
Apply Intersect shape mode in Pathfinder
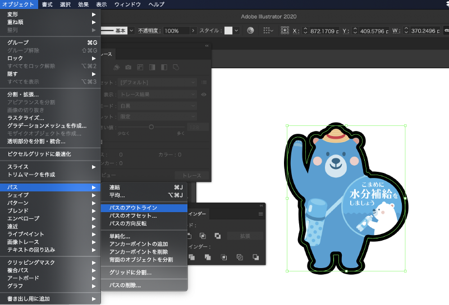202,236
